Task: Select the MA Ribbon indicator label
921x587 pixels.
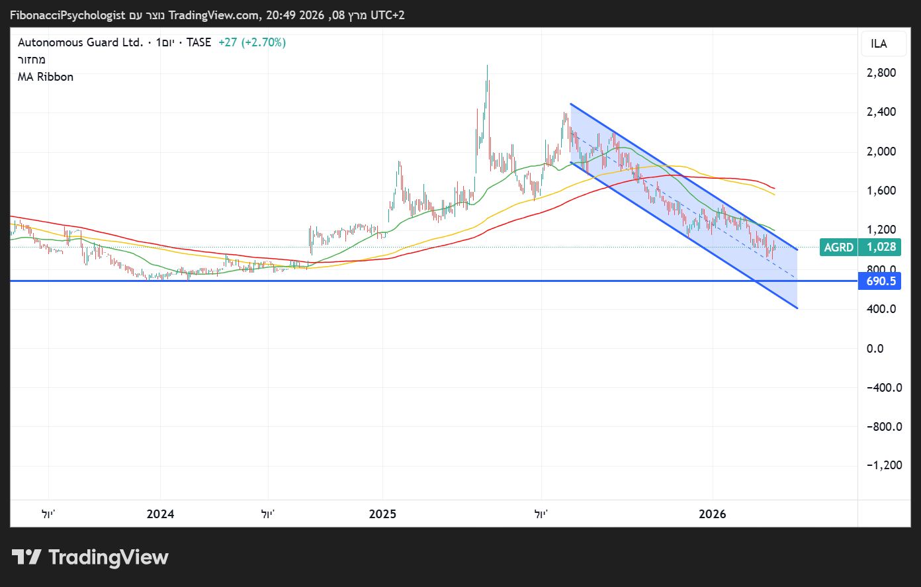Action: click(46, 77)
